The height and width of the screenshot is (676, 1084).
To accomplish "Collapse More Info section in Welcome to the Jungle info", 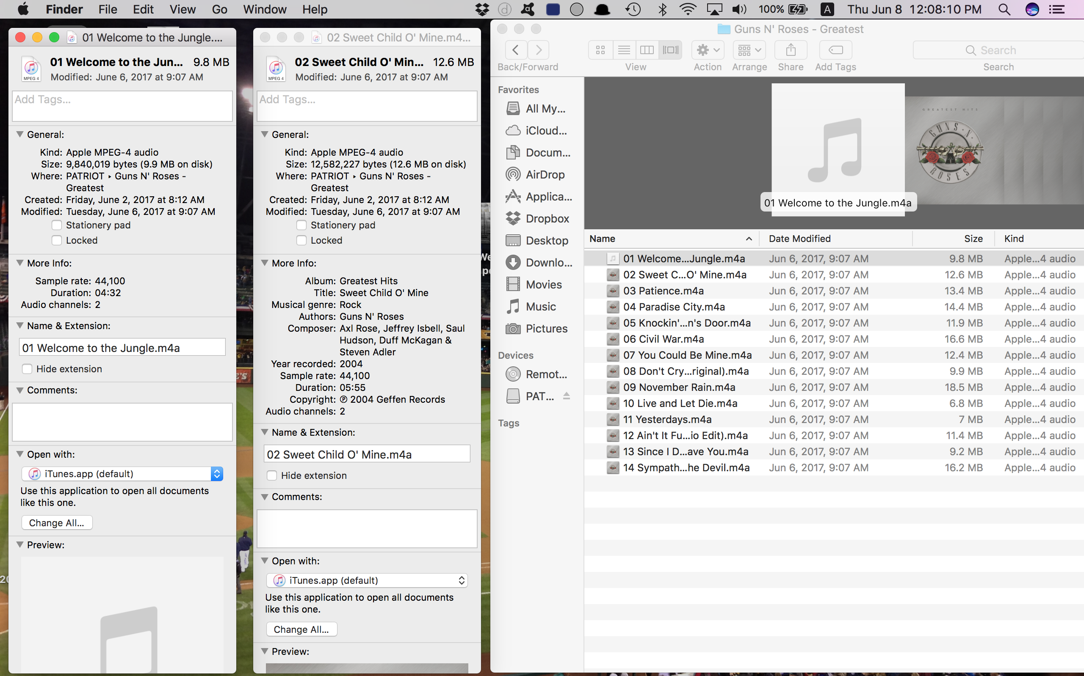I will point(19,263).
